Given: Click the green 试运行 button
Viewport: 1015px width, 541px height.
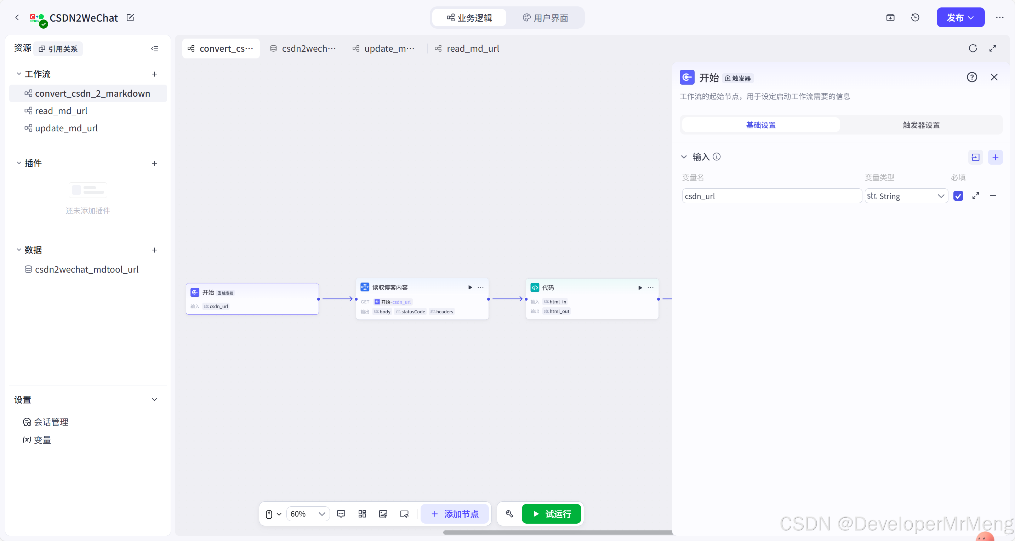Looking at the screenshot, I should pos(551,514).
